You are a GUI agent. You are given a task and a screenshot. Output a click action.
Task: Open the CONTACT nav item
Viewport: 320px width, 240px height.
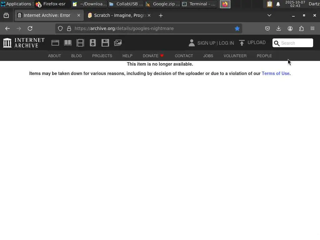click(x=184, y=56)
